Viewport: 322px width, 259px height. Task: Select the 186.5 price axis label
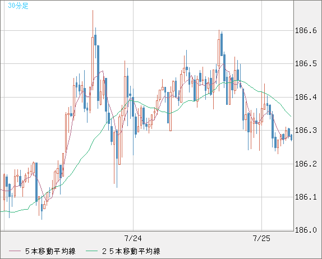coord(306,63)
